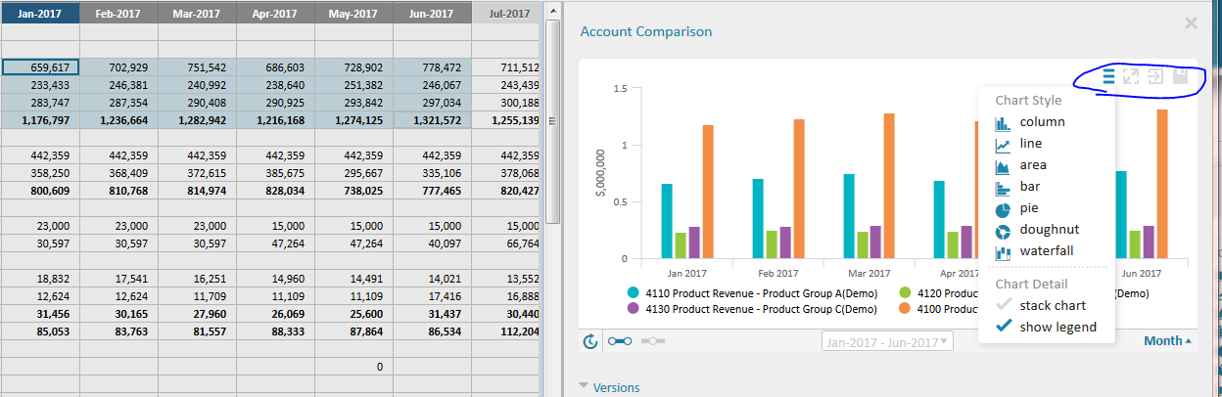Click the Account Comparison title

coord(646,31)
